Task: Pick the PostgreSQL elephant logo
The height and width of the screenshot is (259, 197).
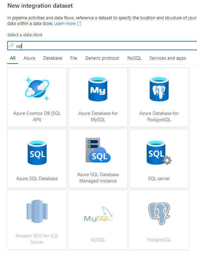Action: pos(159,214)
